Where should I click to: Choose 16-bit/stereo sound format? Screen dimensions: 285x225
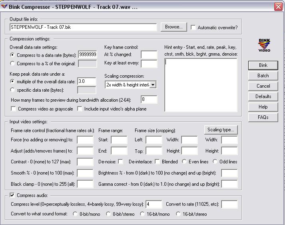tap(178, 214)
